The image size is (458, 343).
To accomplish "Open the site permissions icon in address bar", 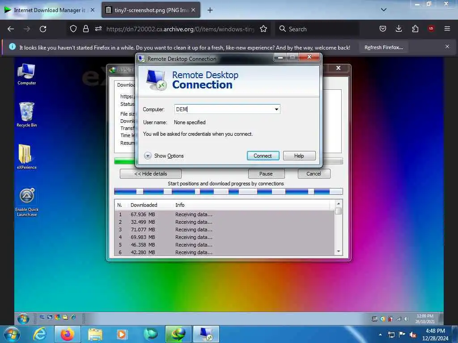I will pyautogui.click(x=98, y=29).
